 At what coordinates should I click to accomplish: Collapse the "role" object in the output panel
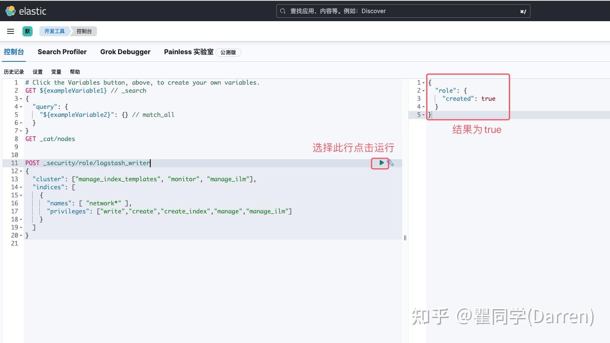point(423,91)
